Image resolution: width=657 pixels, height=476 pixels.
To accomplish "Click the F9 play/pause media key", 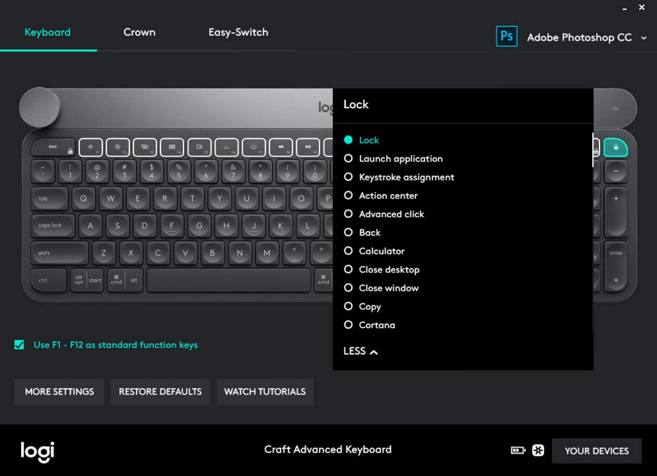I will point(308,147).
